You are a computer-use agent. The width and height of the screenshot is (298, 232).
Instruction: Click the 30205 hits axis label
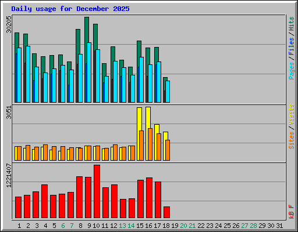[x=9, y=24]
